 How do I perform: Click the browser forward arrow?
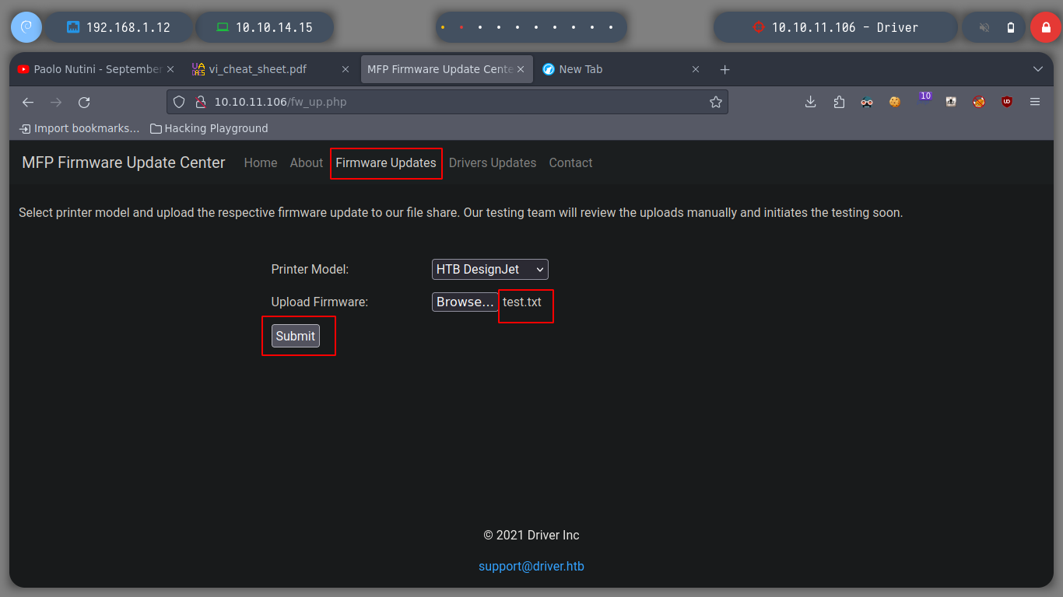click(56, 102)
